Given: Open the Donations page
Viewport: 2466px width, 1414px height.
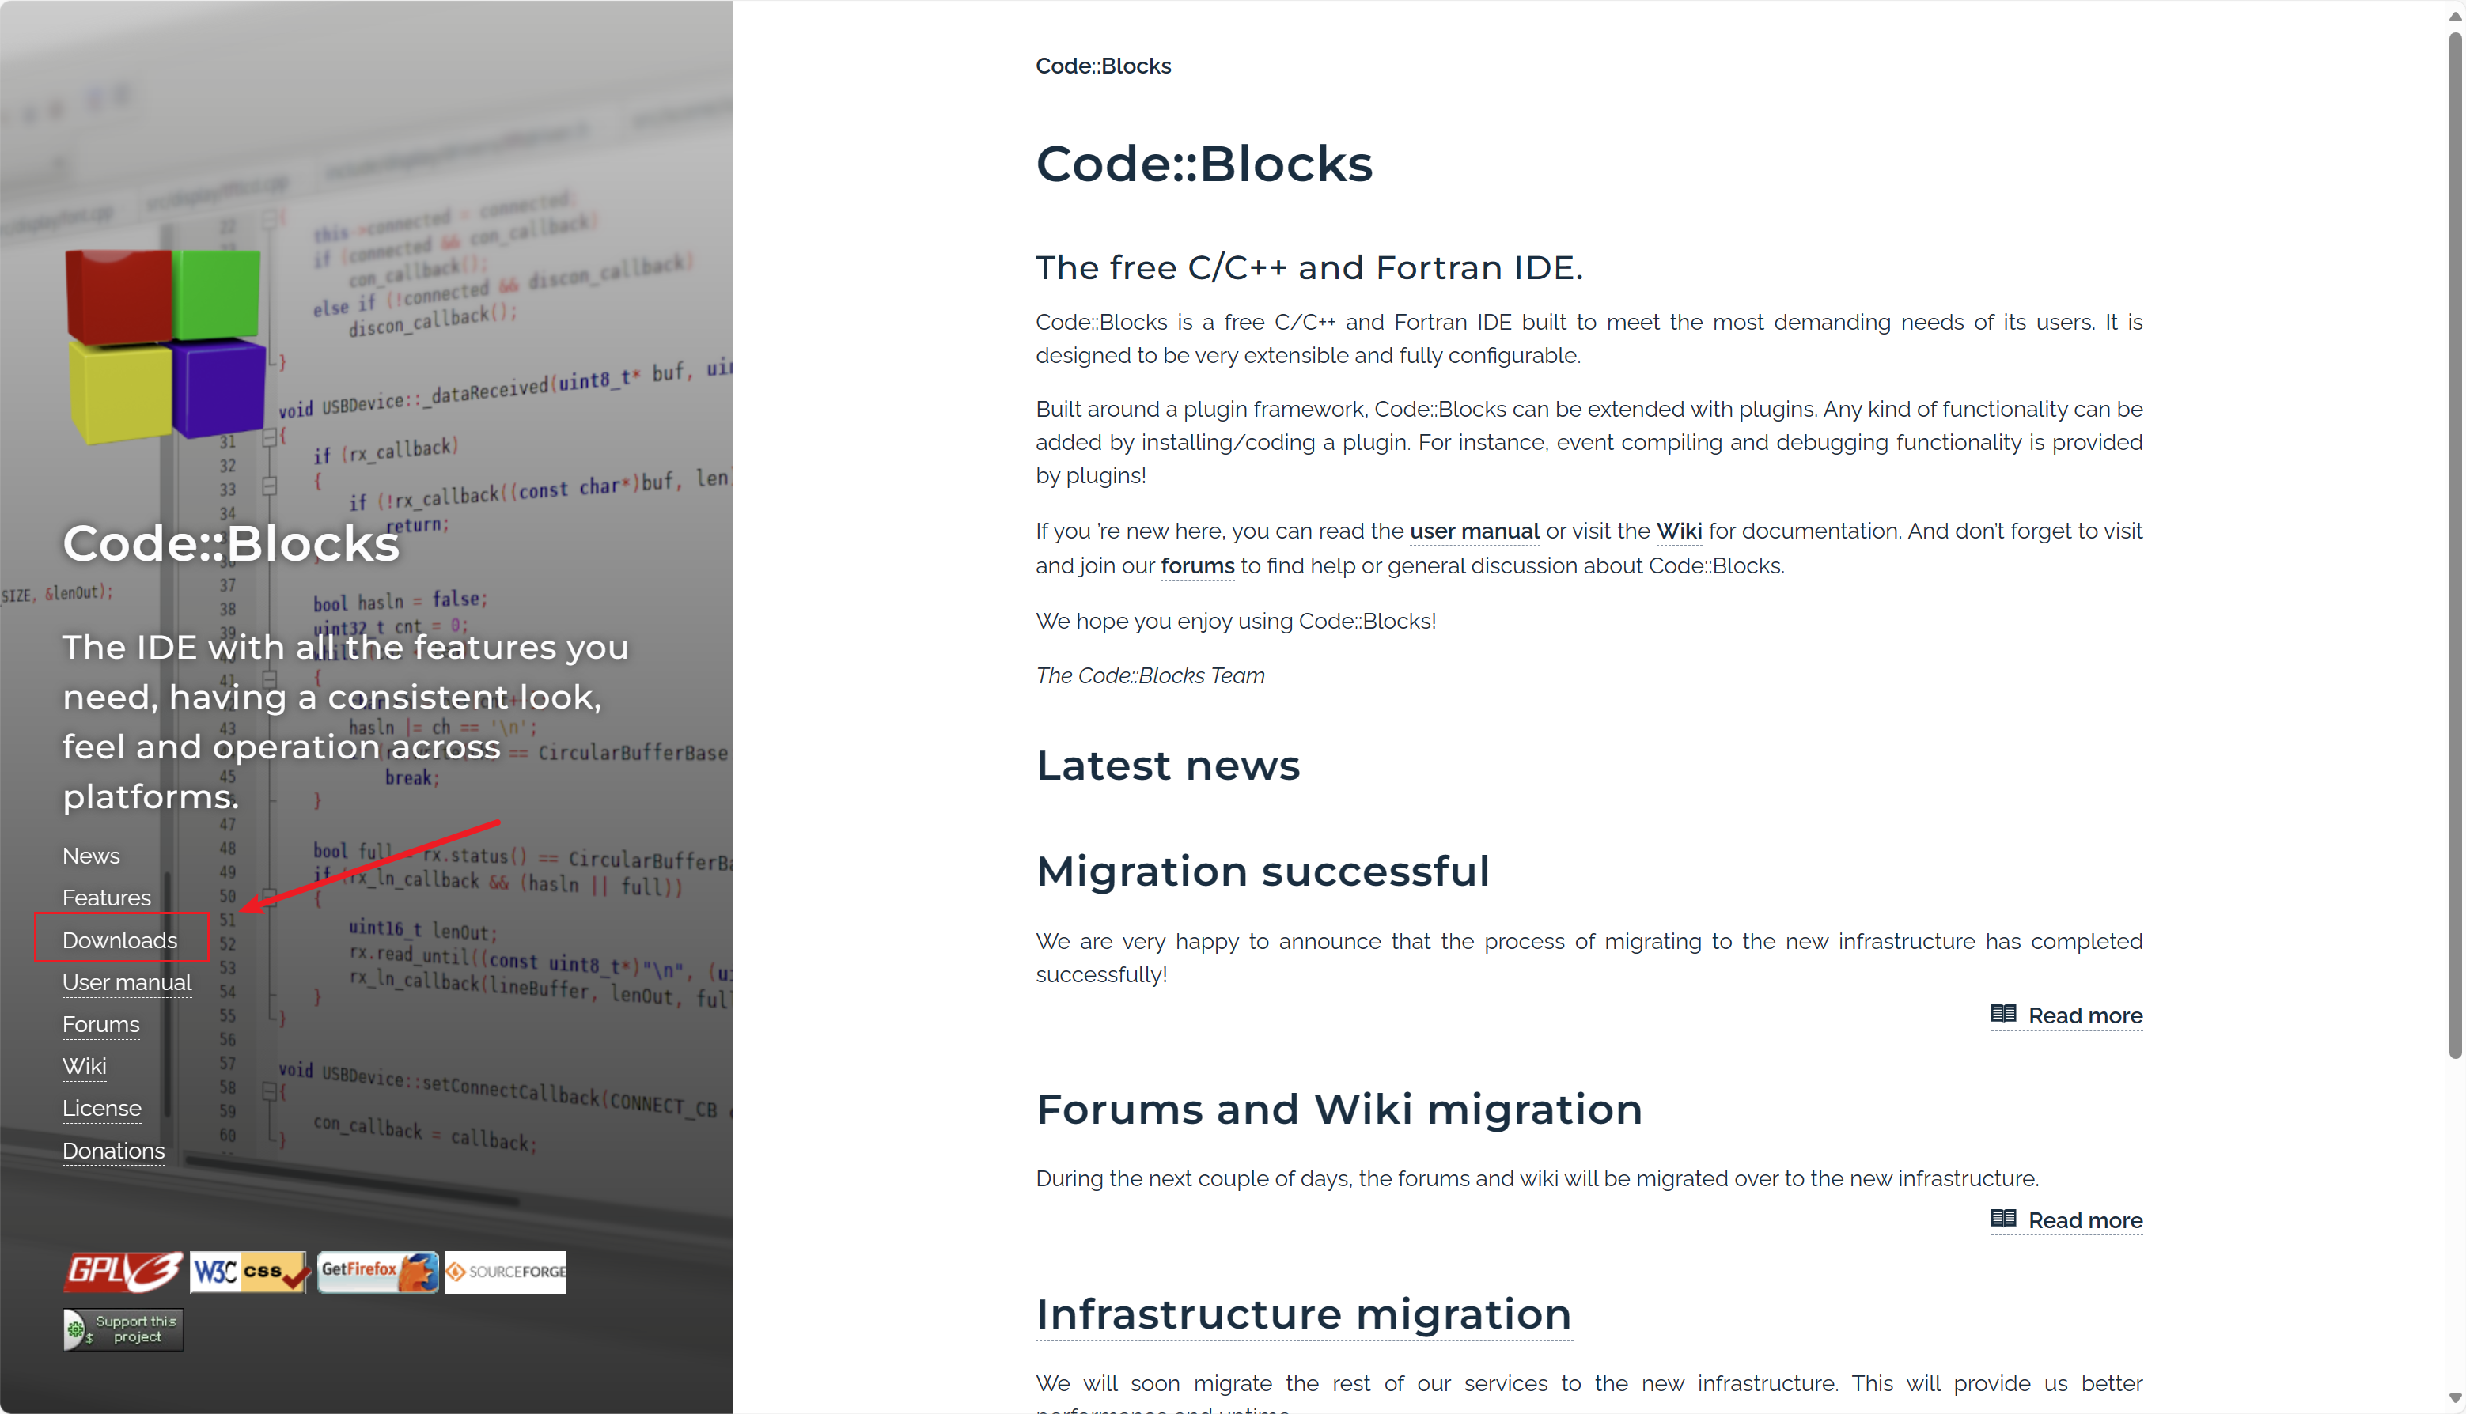Looking at the screenshot, I should click(112, 1151).
